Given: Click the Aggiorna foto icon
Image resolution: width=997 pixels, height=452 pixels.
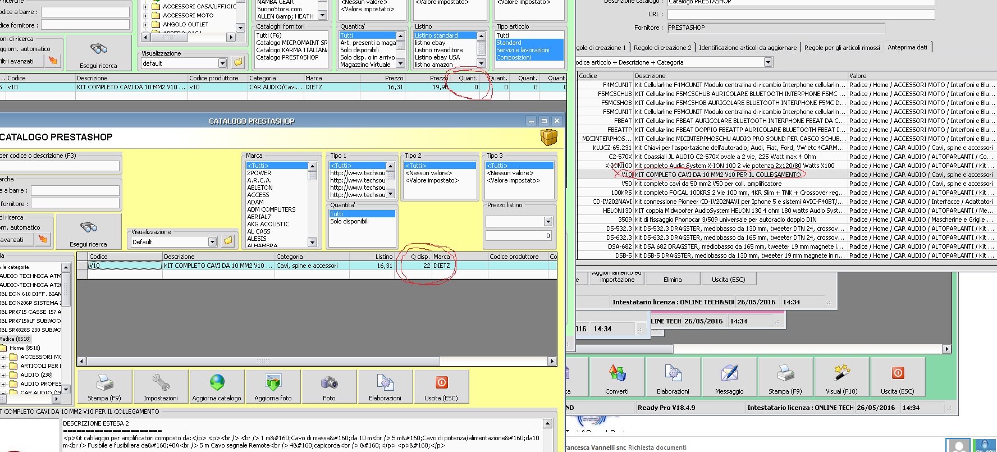Looking at the screenshot, I should 273,383.
